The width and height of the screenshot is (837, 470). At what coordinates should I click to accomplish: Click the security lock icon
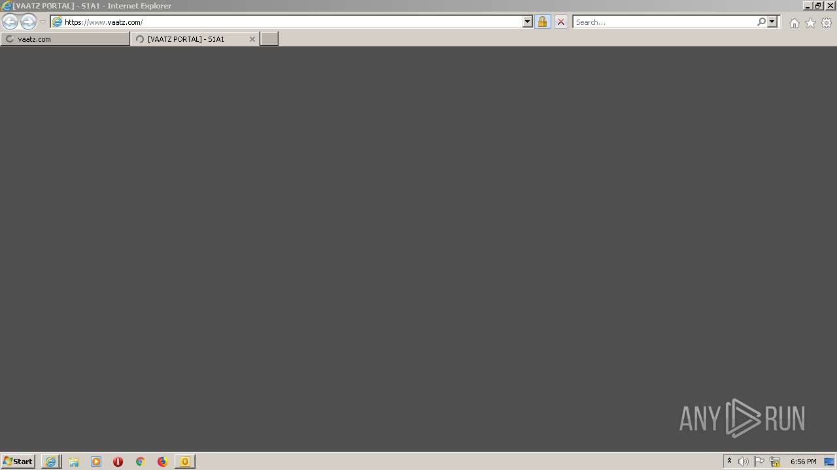point(542,22)
